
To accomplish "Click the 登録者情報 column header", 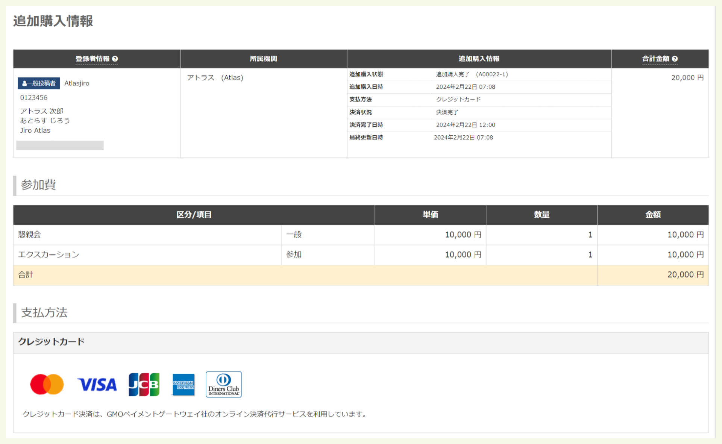I will coord(93,59).
